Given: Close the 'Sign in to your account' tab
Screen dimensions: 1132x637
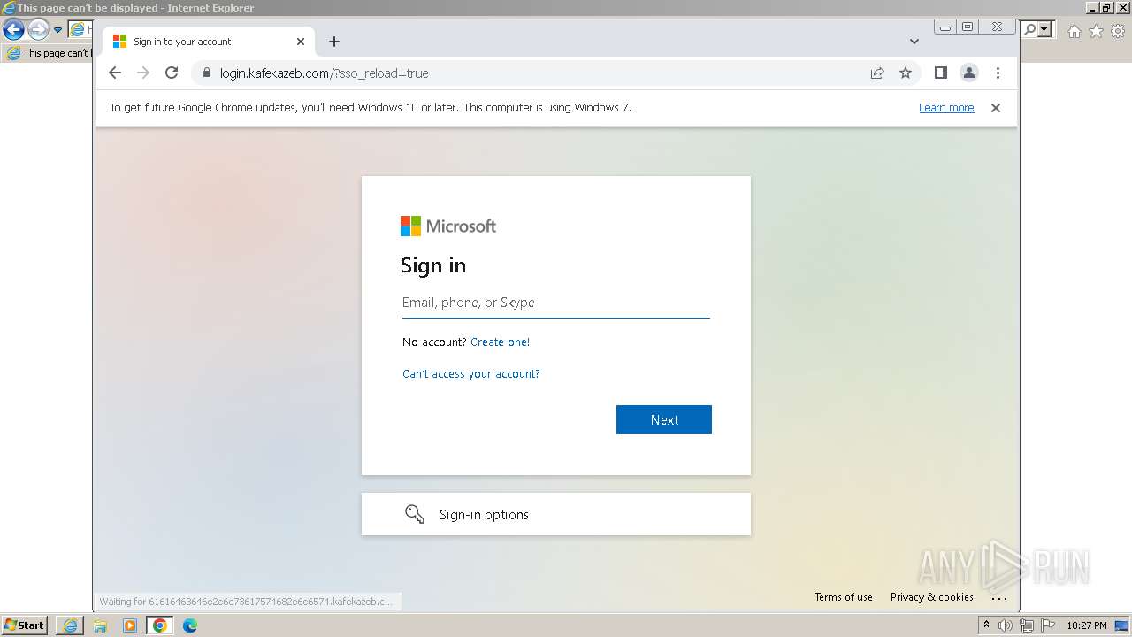Looking at the screenshot, I should point(301,42).
